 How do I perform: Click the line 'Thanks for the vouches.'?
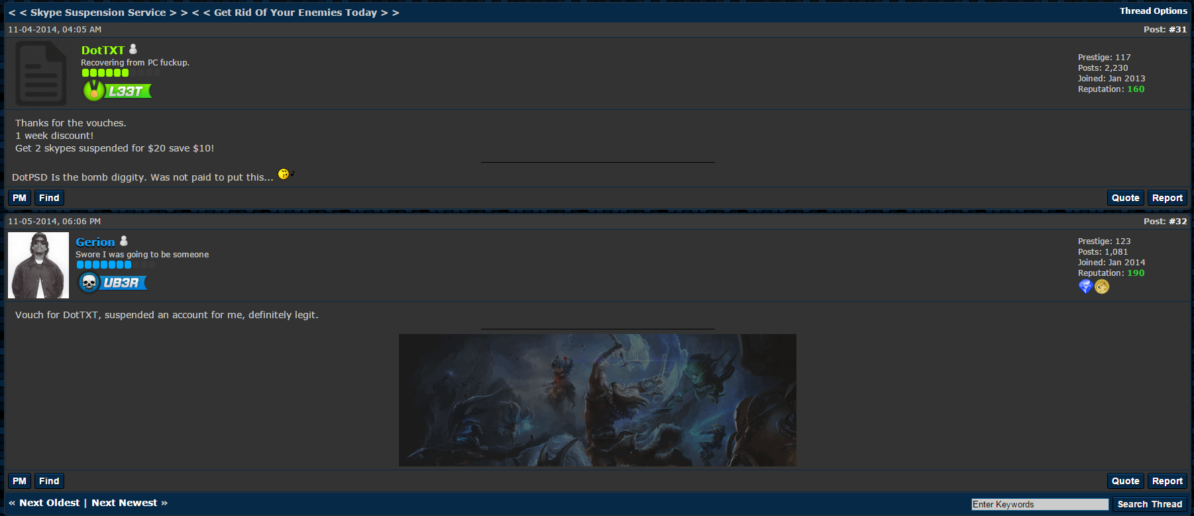tap(71, 123)
